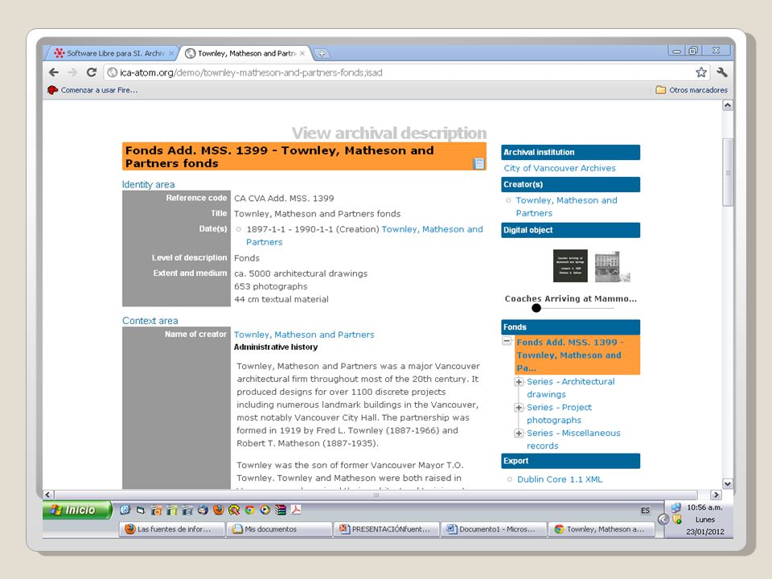Click the taskbar clock showing 10:56 a.m.
This screenshot has width=772, height=579.
click(704, 507)
